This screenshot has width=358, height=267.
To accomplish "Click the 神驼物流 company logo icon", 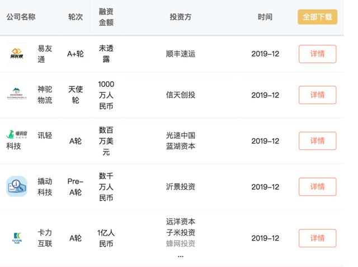I will 16,95.
